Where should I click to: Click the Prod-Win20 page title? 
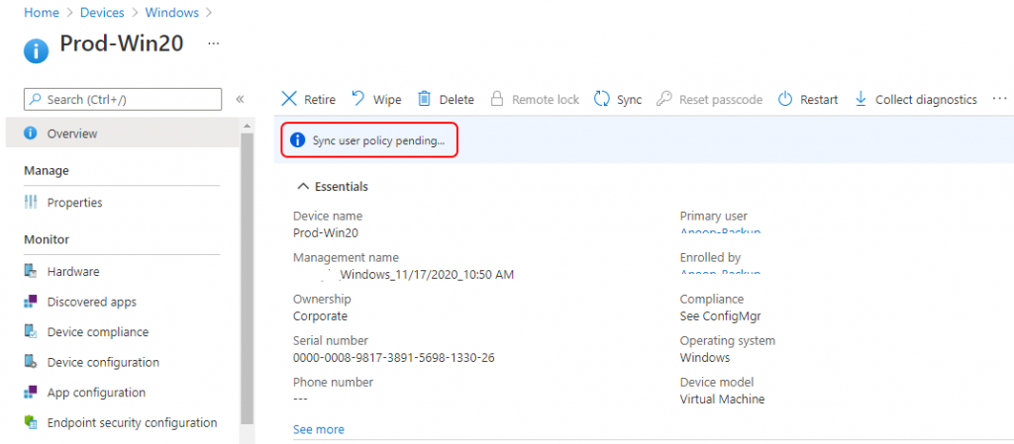122,44
